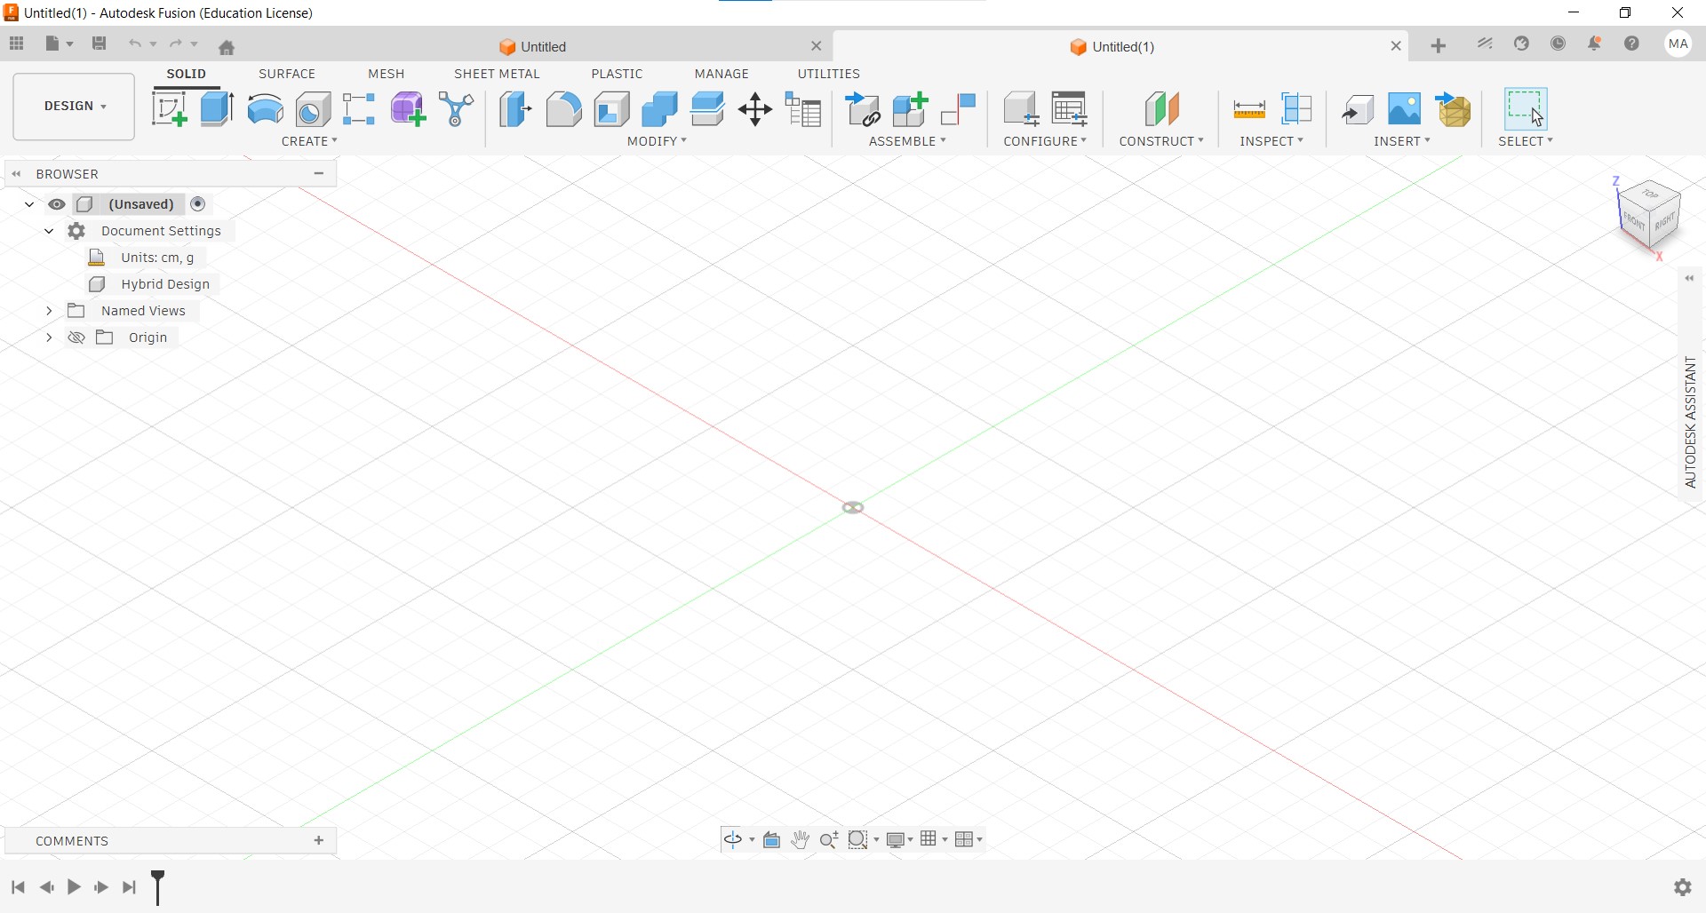Open the MODIFY dropdown menu

(x=656, y=140)
